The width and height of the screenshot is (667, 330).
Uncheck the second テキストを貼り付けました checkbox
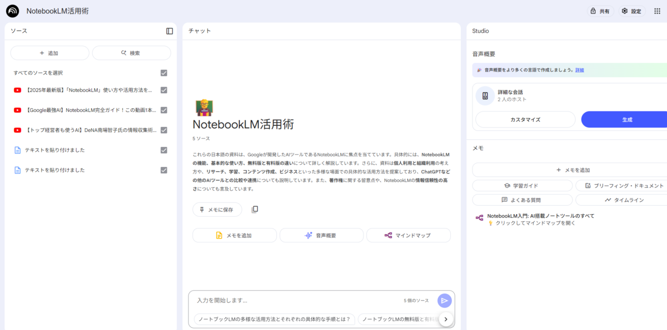[x=163, y=170]
